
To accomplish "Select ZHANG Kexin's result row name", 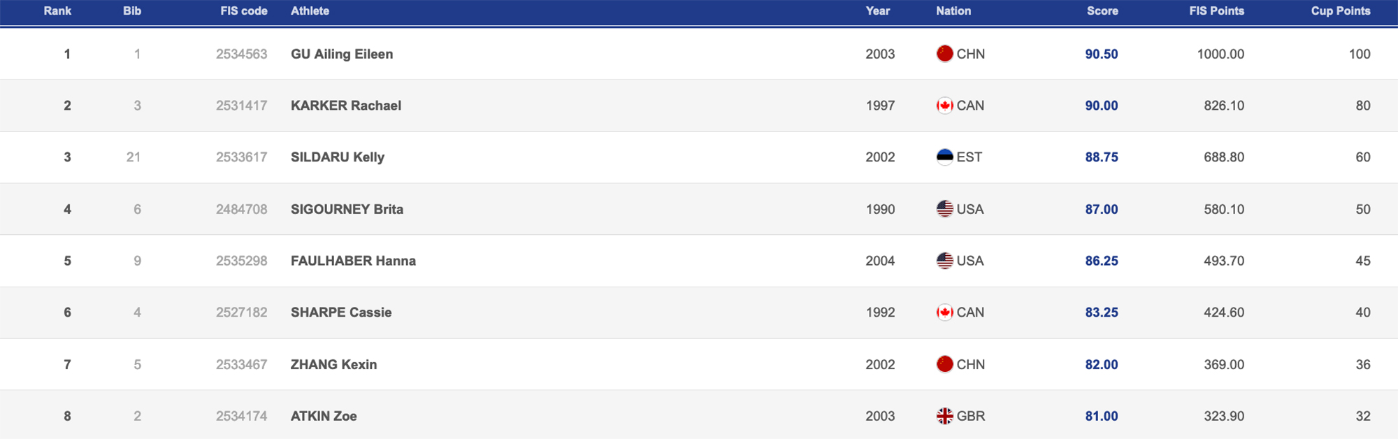I will (x=333, y=364).
